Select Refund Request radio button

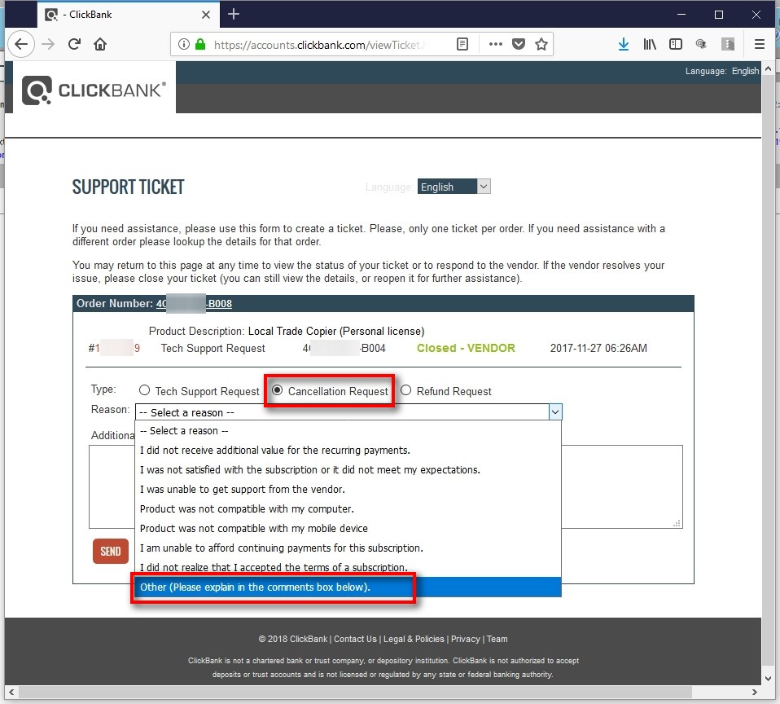[x=406, y=389]
